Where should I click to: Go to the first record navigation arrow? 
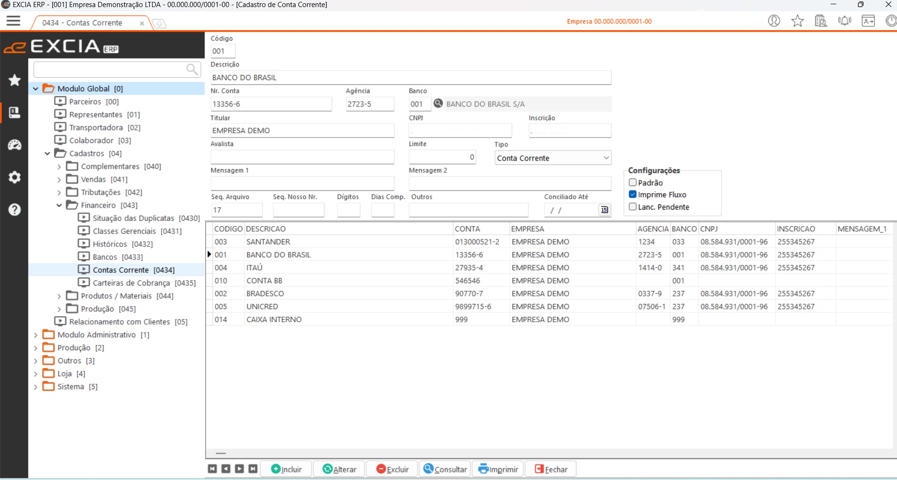213,469
